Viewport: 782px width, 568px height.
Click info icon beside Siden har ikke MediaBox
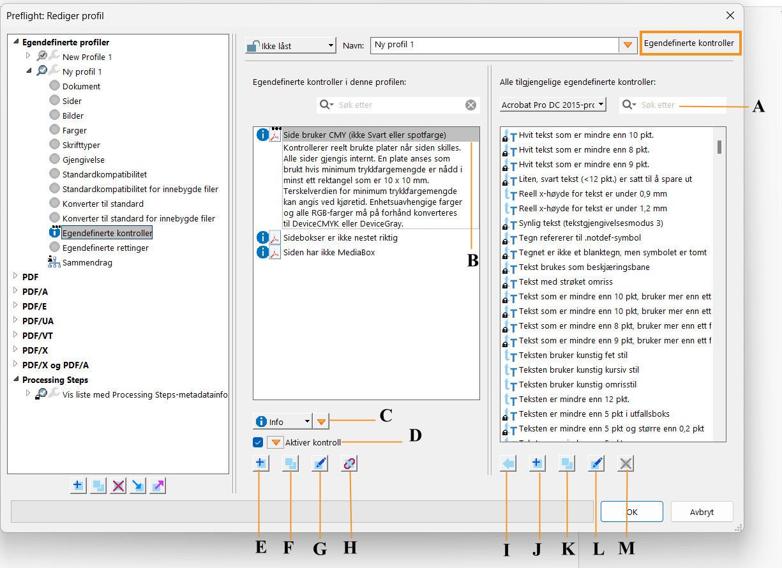click(x=262, y=252)
